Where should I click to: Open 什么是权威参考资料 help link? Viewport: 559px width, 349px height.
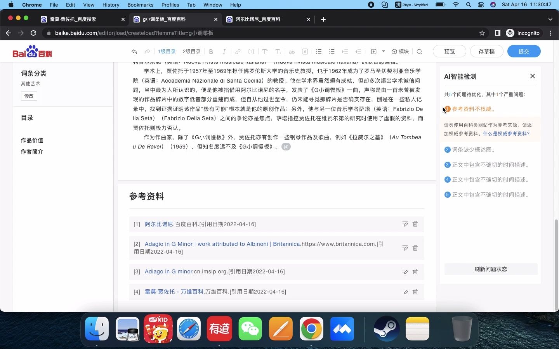coord(506,133)
